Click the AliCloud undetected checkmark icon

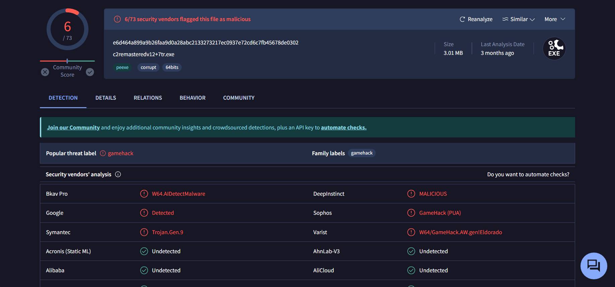(x=411, y=270)
